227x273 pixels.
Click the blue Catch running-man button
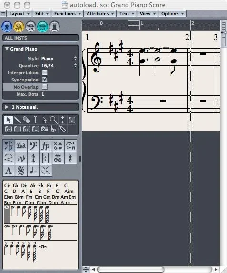click(x=7, y=27)
